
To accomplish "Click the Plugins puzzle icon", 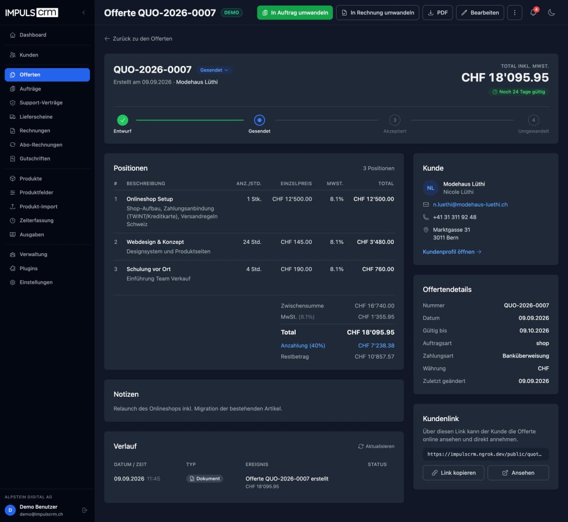I will point(13,269).
